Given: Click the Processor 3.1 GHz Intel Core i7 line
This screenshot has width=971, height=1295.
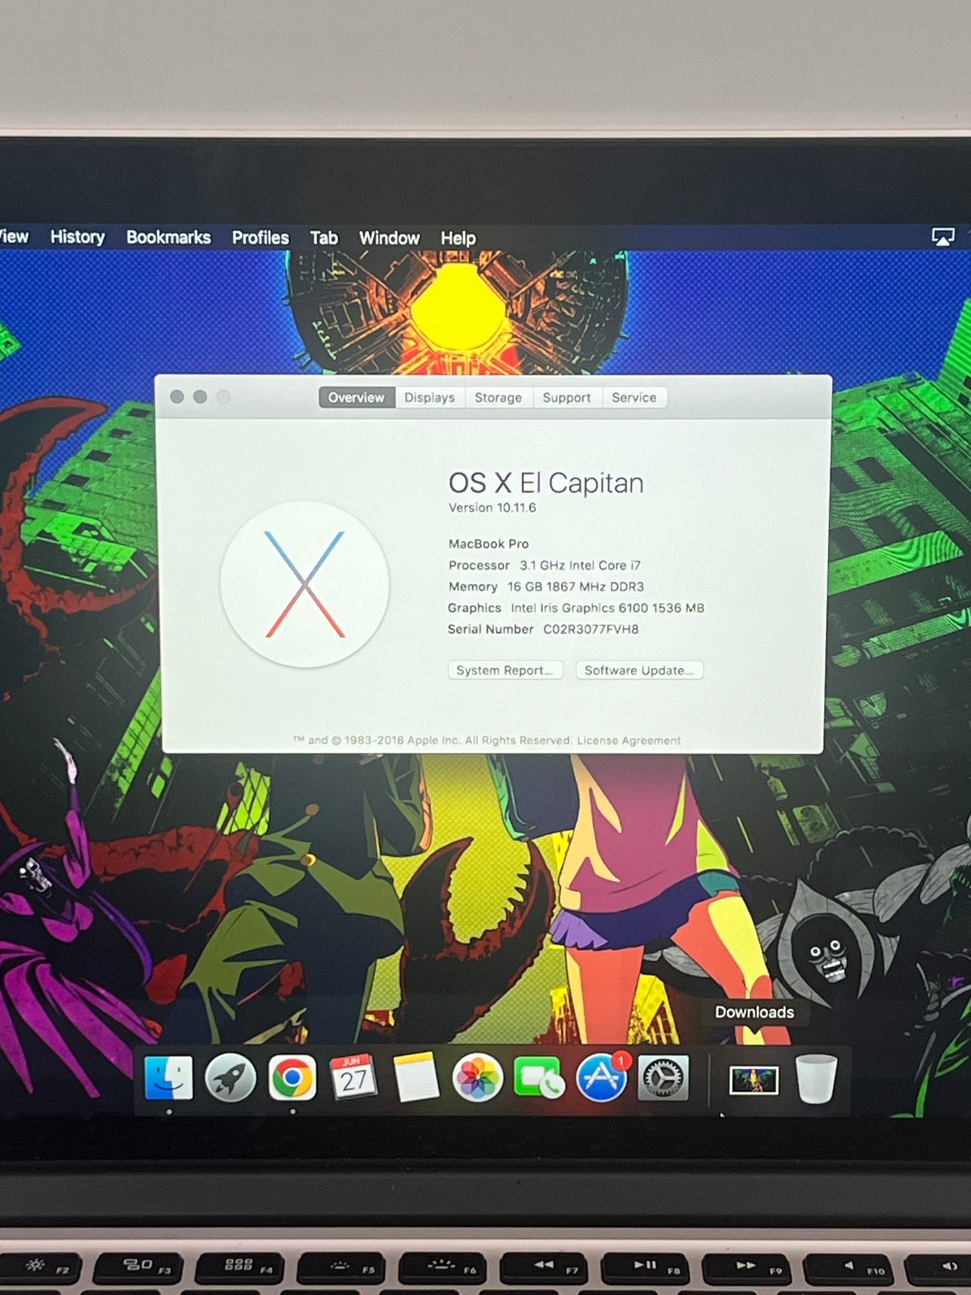Looking at the screenshot, I should coord(545,565).
